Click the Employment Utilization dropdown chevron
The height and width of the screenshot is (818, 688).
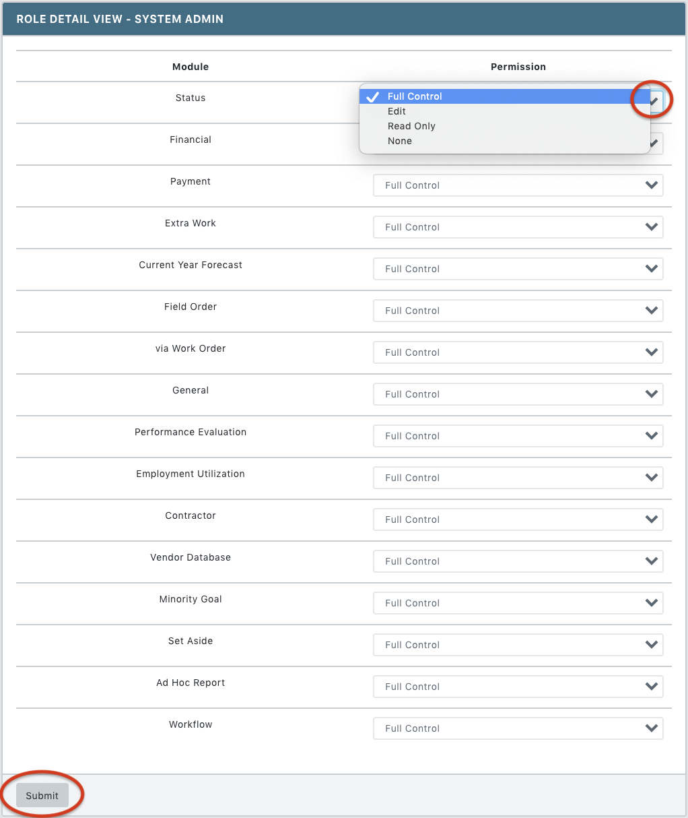[x=651, y=478]
